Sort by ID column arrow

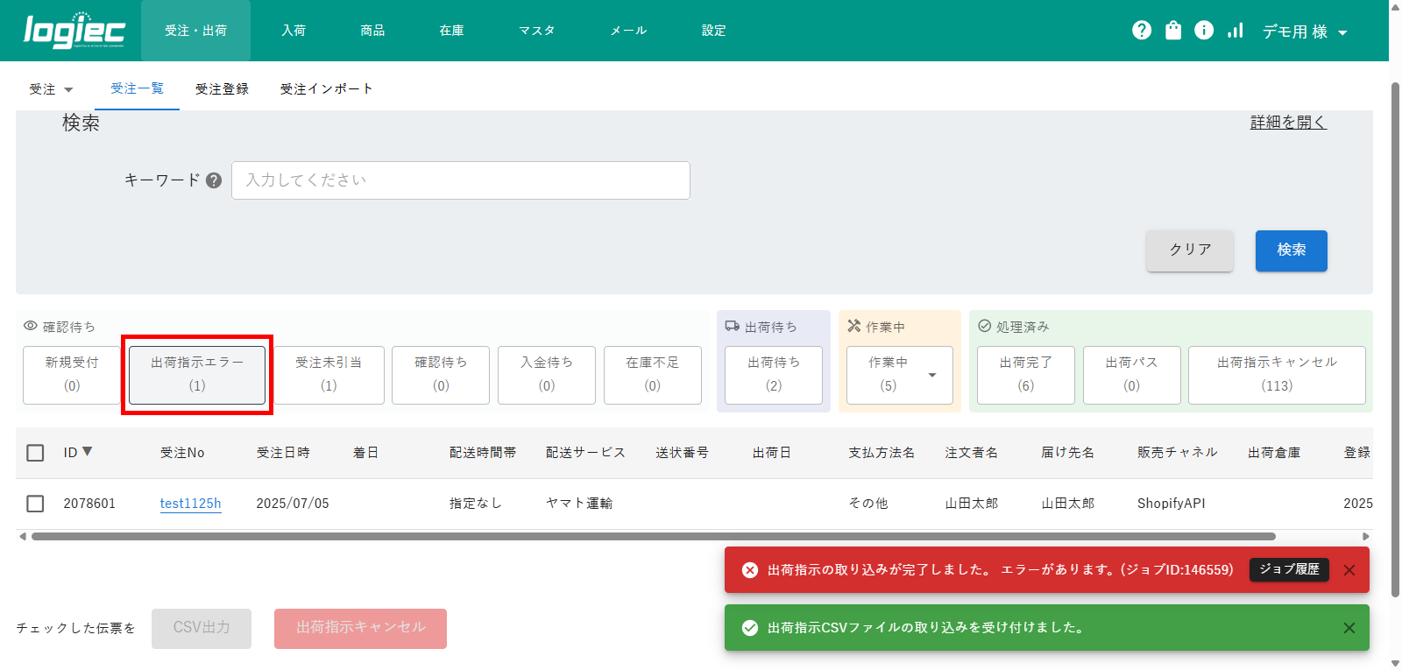(87, 452)
